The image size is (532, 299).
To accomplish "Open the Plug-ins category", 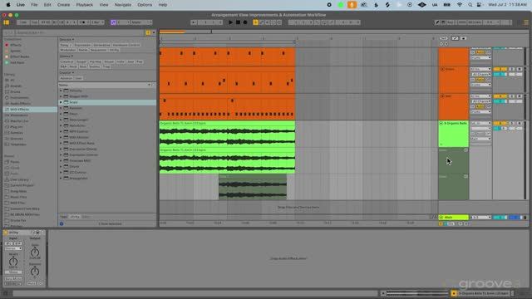I will pyautogui.click(x=16, y=127).
